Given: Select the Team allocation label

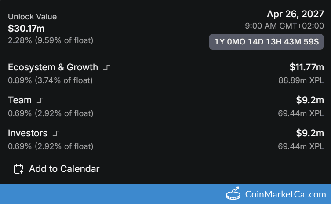Looking at the screenshot, I should pyautogui.click(x=20, y=100).
